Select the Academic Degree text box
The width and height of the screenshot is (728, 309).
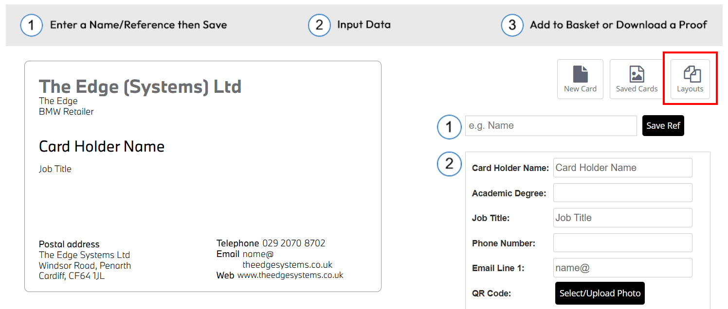pos(622,193)
